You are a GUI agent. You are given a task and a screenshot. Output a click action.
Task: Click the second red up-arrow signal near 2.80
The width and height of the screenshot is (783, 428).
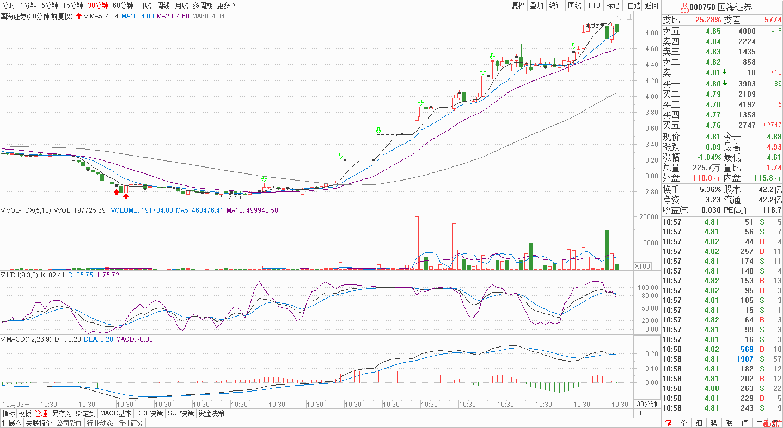point(126,196)
